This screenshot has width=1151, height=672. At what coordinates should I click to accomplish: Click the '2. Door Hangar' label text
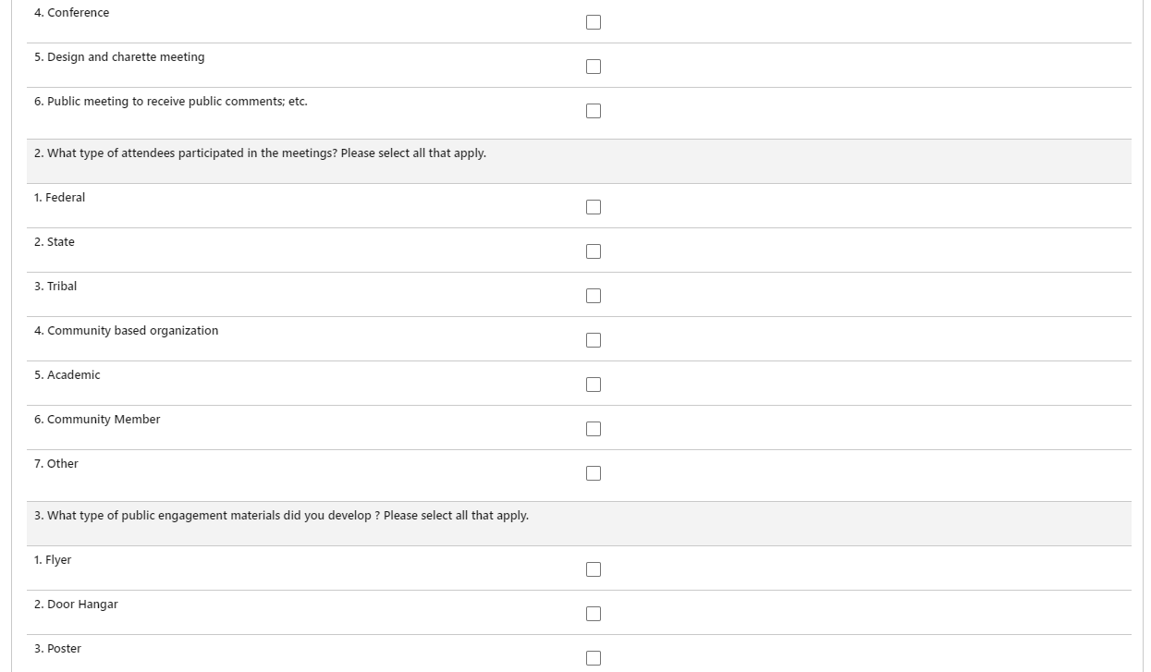click(76, 605)
